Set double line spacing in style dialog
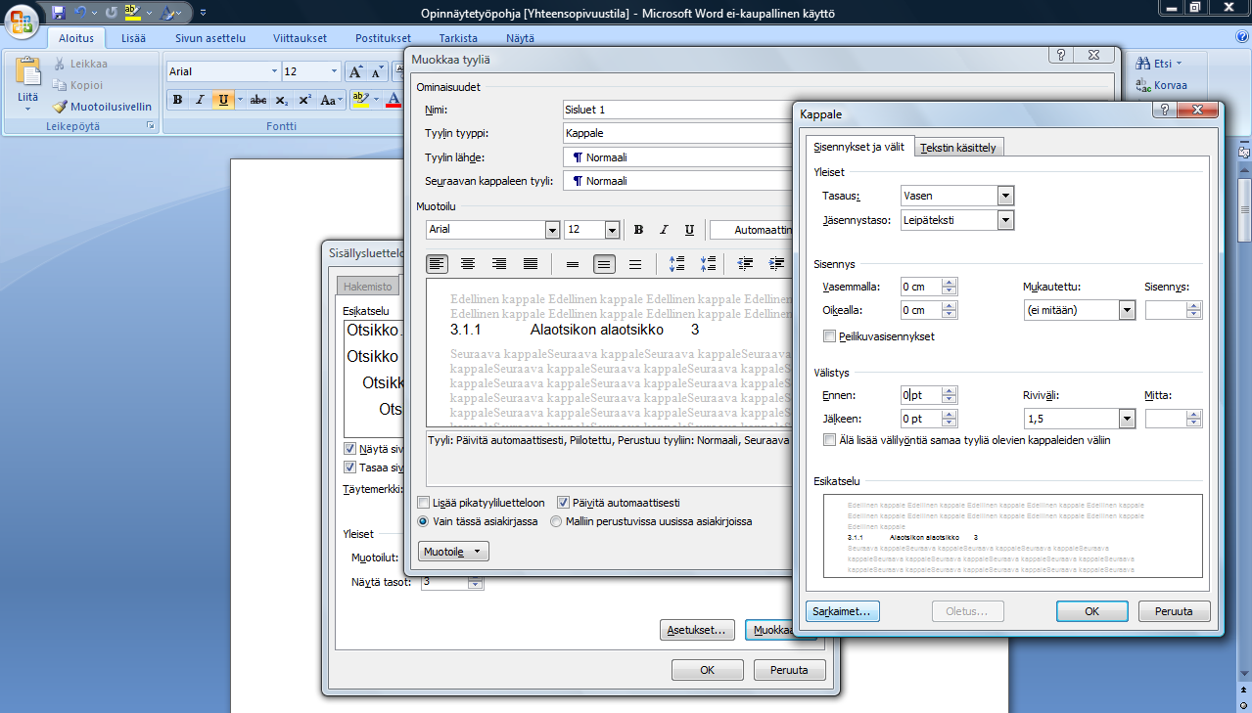This screenshot has width=1252, height=713. pos(635,264)
